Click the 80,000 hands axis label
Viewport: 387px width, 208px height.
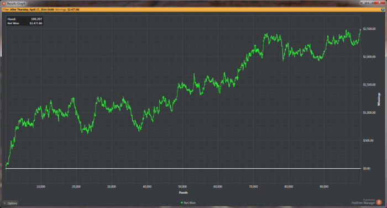coord(289,186)
